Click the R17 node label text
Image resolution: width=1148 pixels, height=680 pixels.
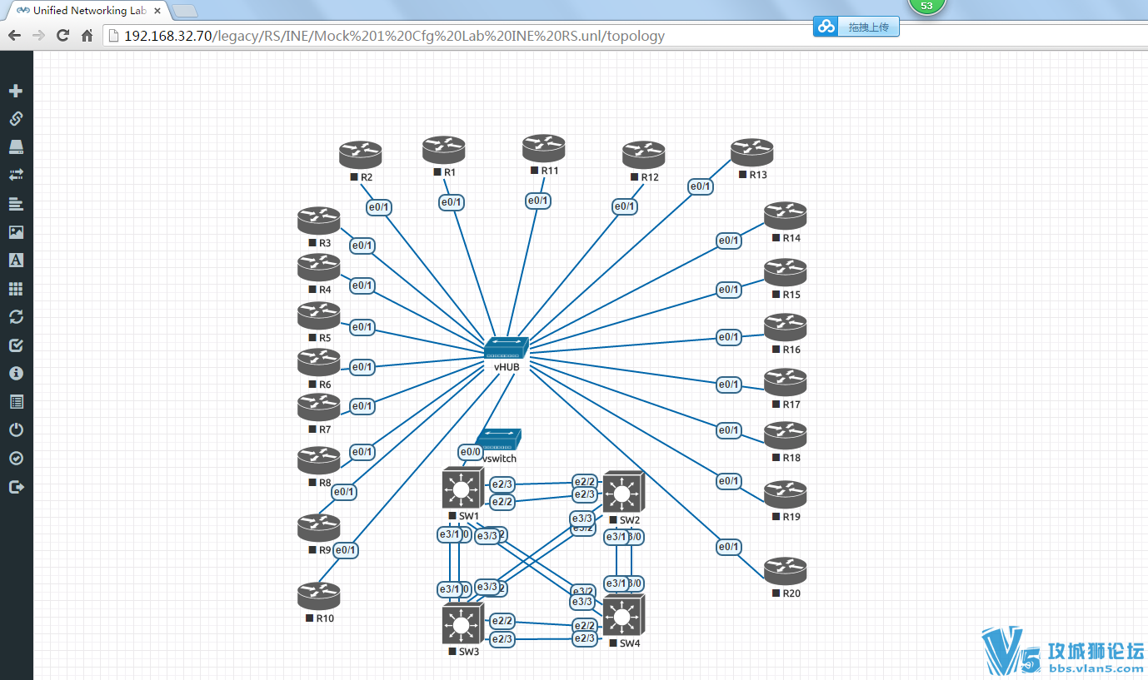791,405
